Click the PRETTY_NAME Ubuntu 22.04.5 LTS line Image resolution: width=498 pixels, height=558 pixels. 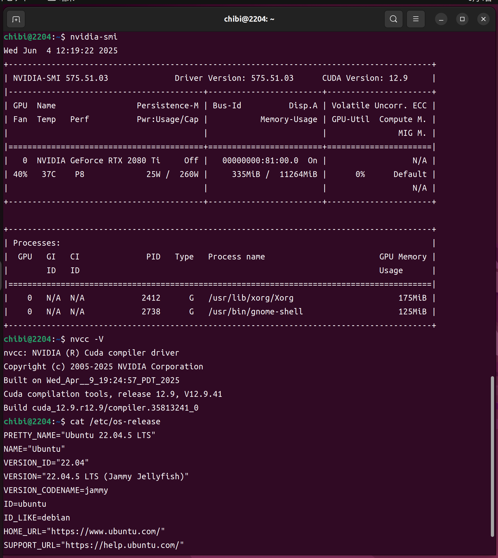79,435
